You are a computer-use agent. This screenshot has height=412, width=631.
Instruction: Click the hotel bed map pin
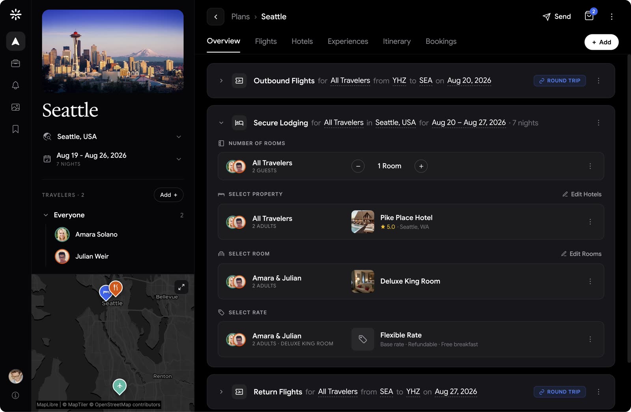(105, 293)
